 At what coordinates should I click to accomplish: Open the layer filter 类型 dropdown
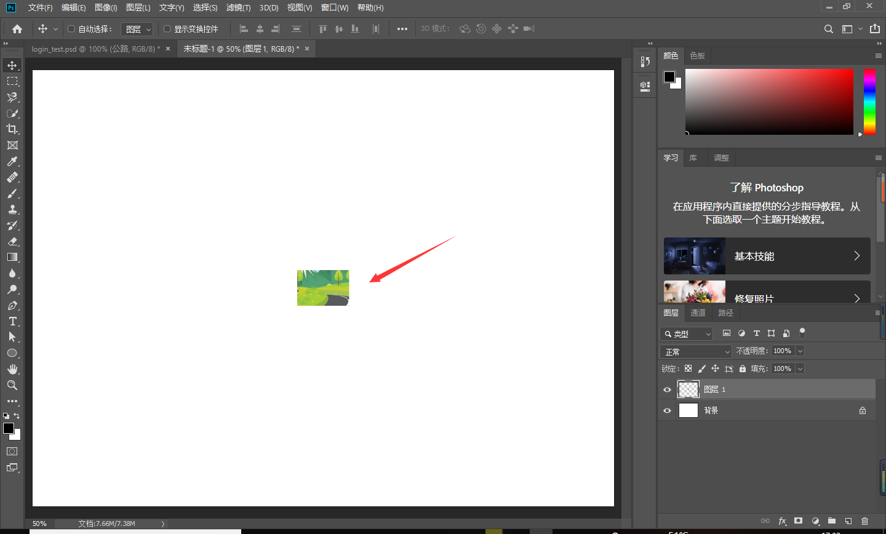[x=687, y=333]
